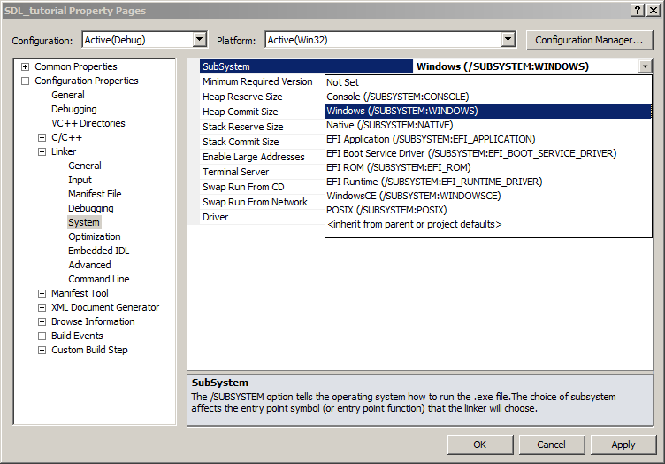Expand Build Events node
The image size is (665, 464).
tap(42, 336)
